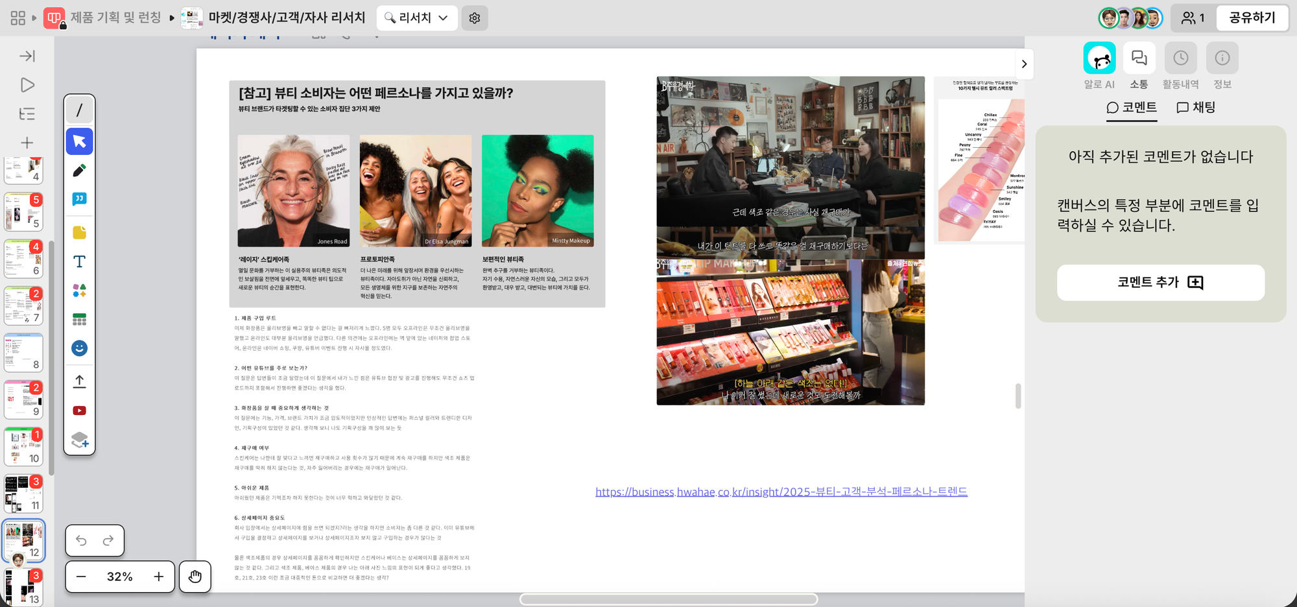Switch to the 채팅 tab
Screen dimensions: 1297x607
pyautogui.click(x=1196, y=108)
